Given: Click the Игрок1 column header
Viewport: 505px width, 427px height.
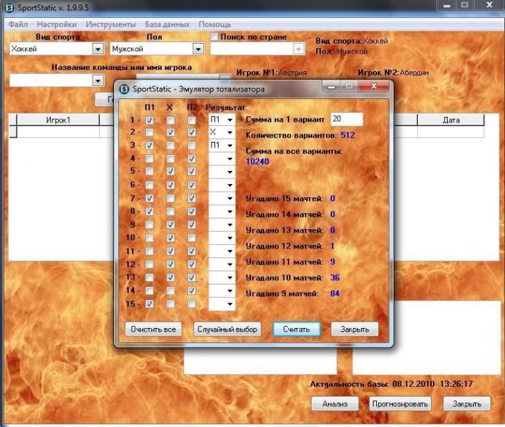Looking at the screenshot, I should point(58,120).
